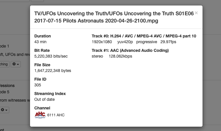Select the 6111 AHC channel text
Image resolution: width=221 pixels, height=131 pixels.
click(x=56, y=115)
